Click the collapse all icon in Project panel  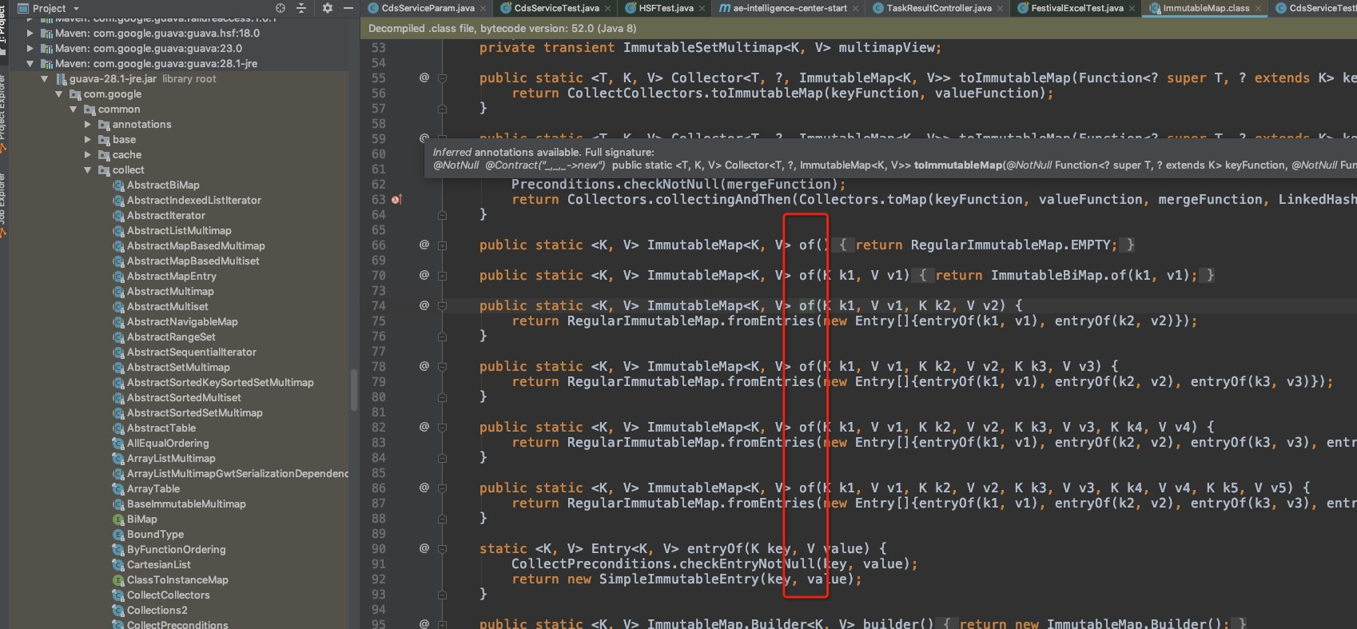tap(301, 8)
